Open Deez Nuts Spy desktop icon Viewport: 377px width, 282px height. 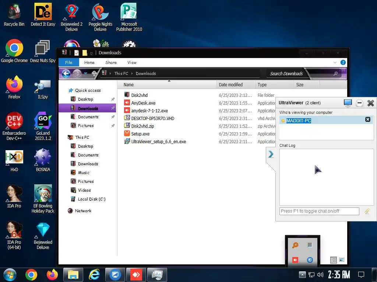[x=43, y=51]
